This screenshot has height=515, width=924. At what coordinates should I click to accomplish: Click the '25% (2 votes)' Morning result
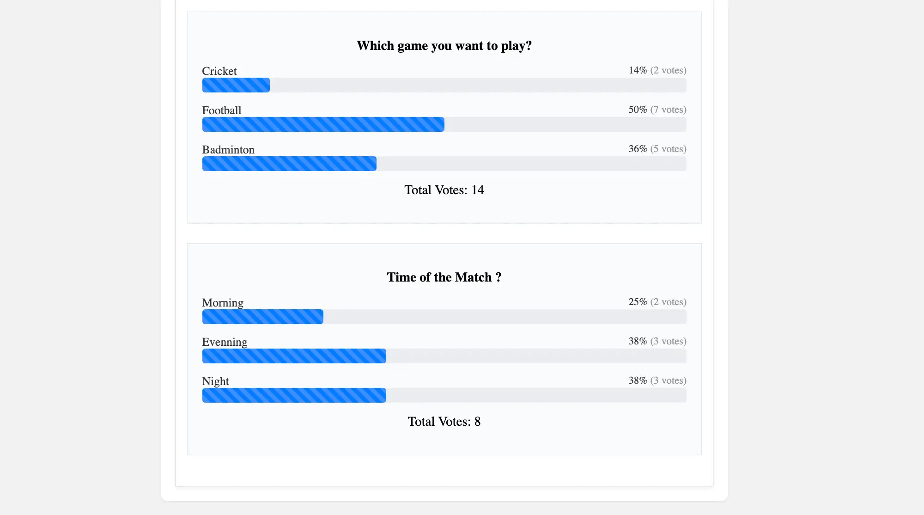click(657, 302)
